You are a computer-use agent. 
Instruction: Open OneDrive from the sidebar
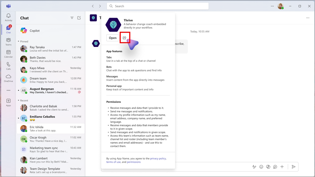(9, 78)
